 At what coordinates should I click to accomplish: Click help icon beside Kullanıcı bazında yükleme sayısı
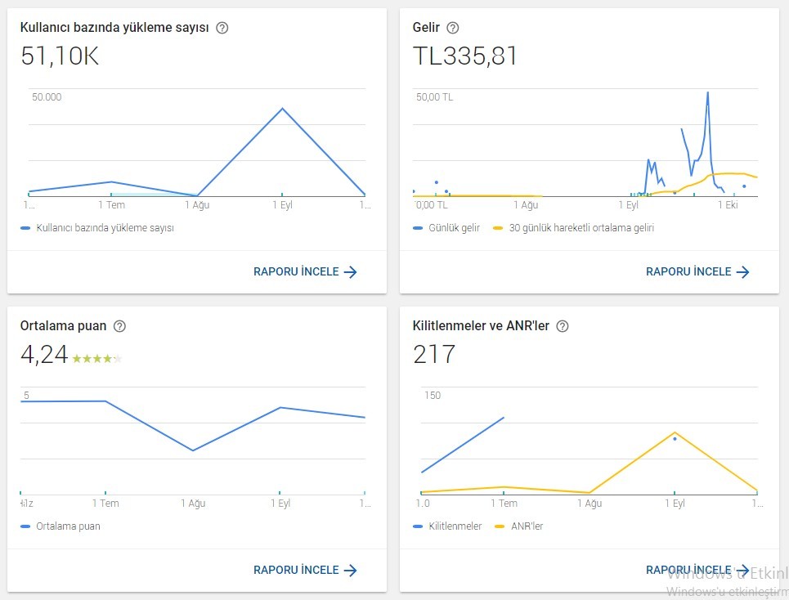(x=222, y=28)
